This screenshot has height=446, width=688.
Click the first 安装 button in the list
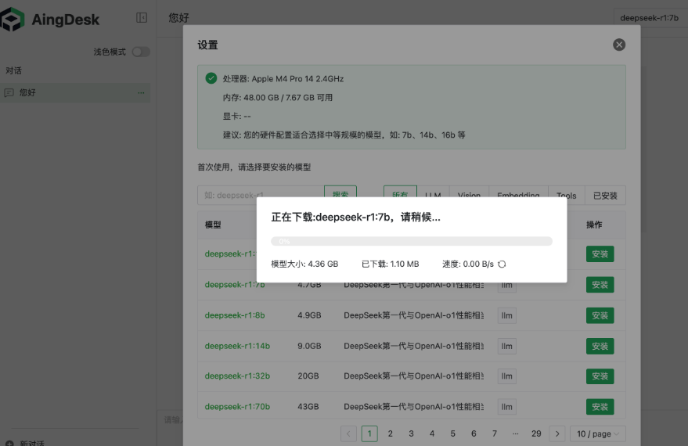[600, 254]
